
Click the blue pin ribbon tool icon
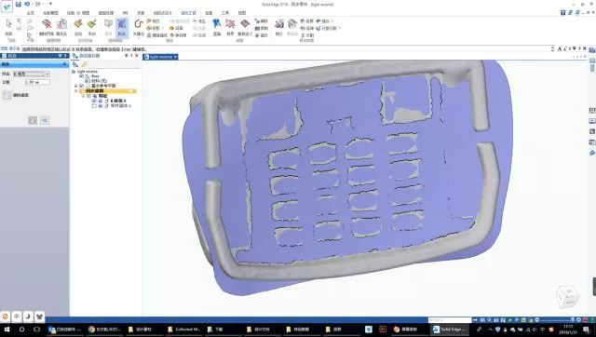pyautogui.click(x=217, y=23)
